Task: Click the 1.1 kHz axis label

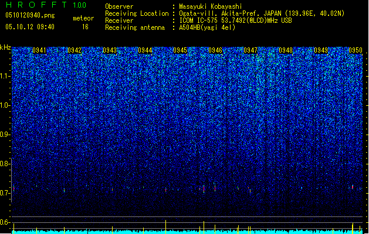Action: tap(5, 76)
